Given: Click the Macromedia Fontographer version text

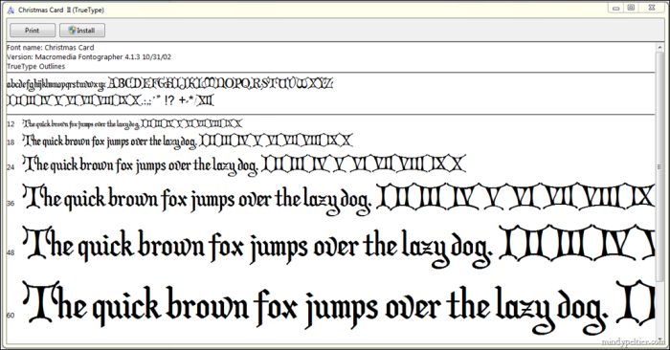Looking at the screenshot, I should coord(89,56).
